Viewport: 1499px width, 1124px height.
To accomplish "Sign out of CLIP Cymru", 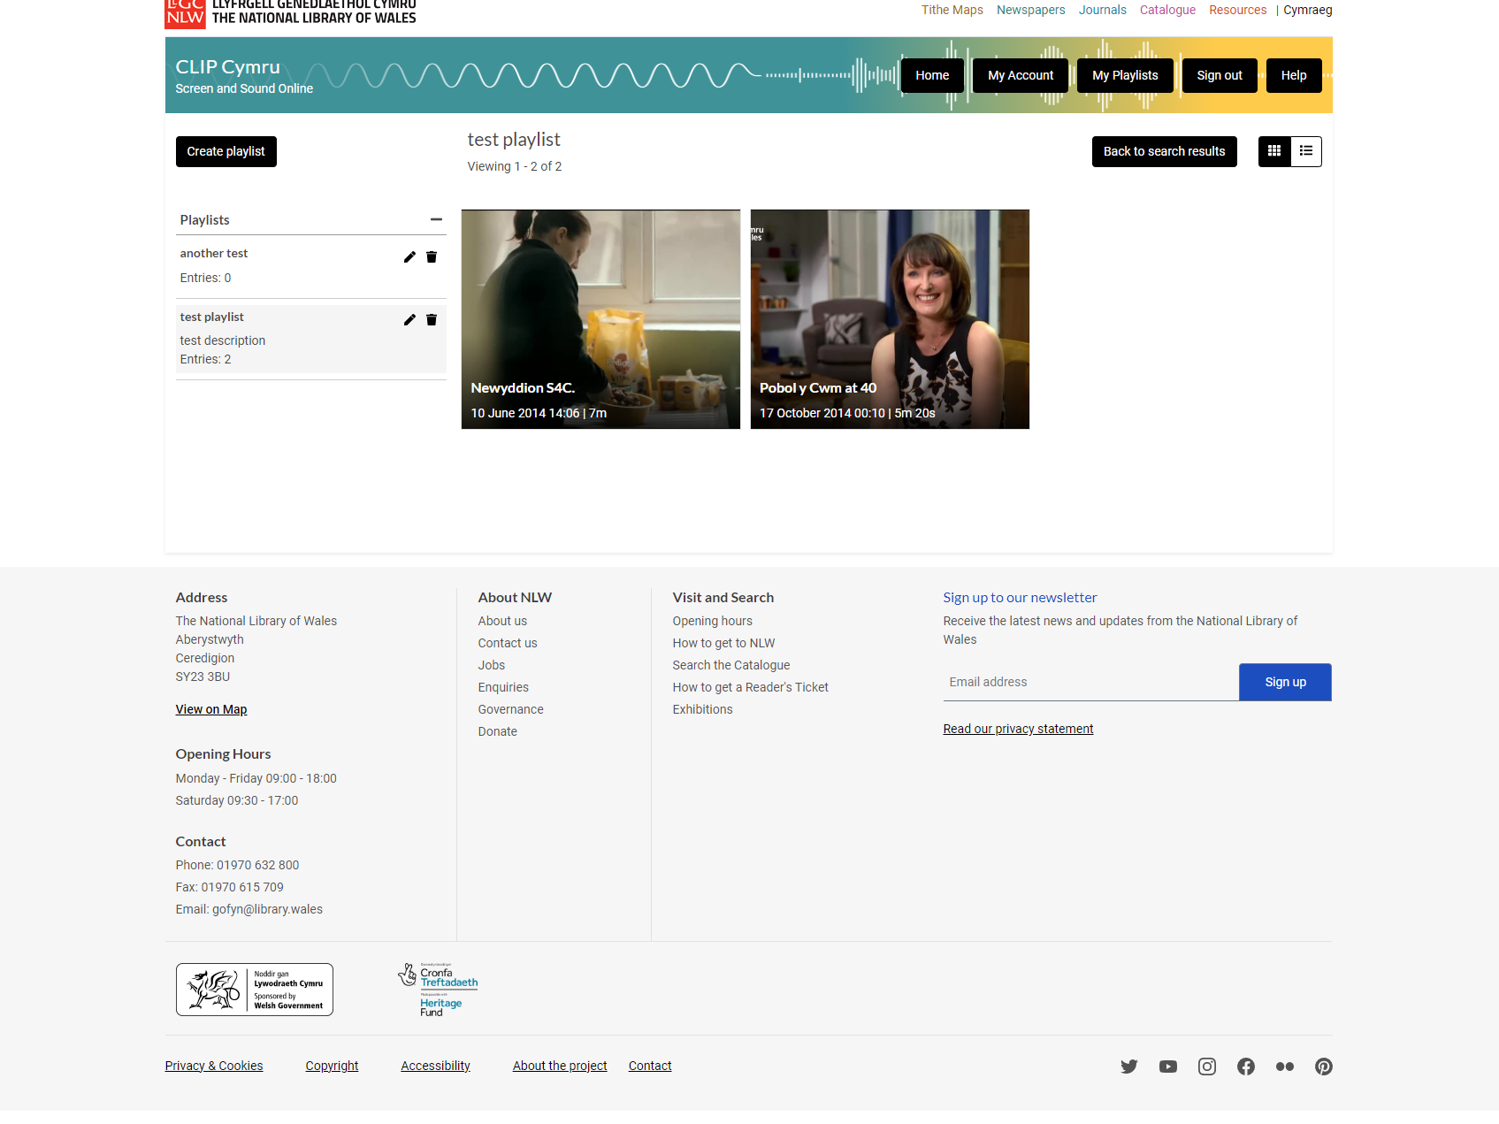I will point(1220,75).
